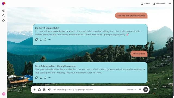
Task: Click the "Do the "2-Minute Rule."" heading
Action: (x=47, y=28)
